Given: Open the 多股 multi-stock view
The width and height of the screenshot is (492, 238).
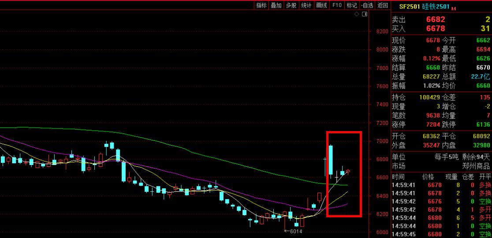Looking at the screenshot, I should pyautogui.click(x=291, y=5).
